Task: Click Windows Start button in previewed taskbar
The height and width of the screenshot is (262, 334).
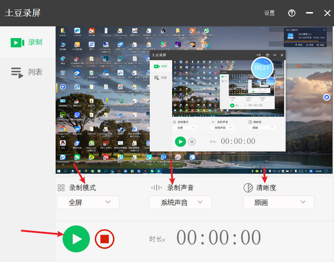Action: point(59,171)
